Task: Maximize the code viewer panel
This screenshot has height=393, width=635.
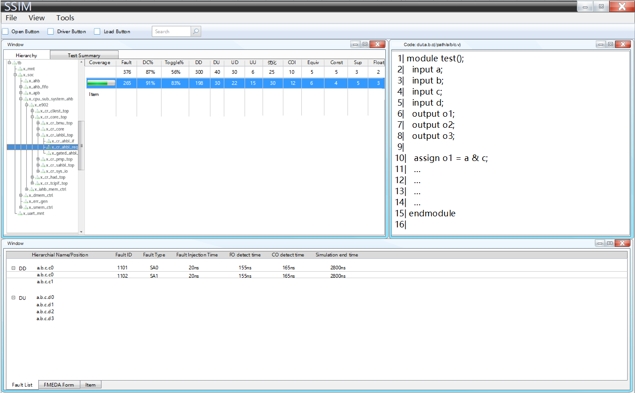Action: (x=610, y=44)
